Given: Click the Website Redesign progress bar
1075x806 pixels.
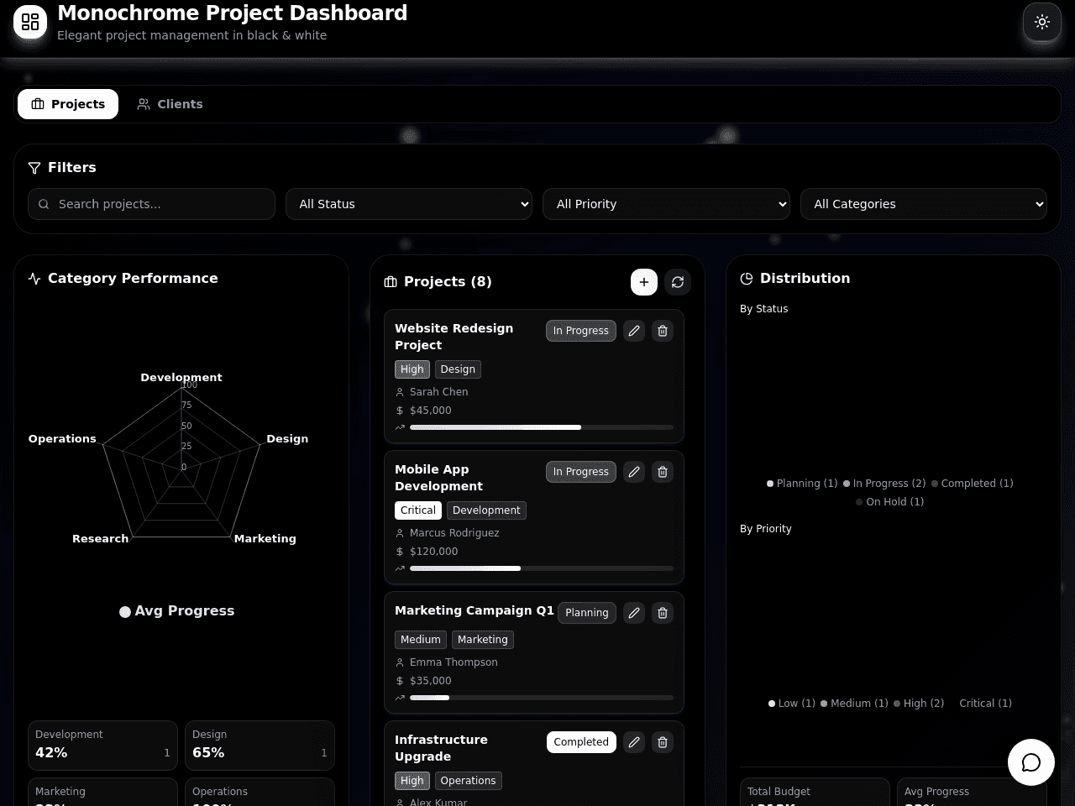Looking at the screenshot, I should pos(542,427).
